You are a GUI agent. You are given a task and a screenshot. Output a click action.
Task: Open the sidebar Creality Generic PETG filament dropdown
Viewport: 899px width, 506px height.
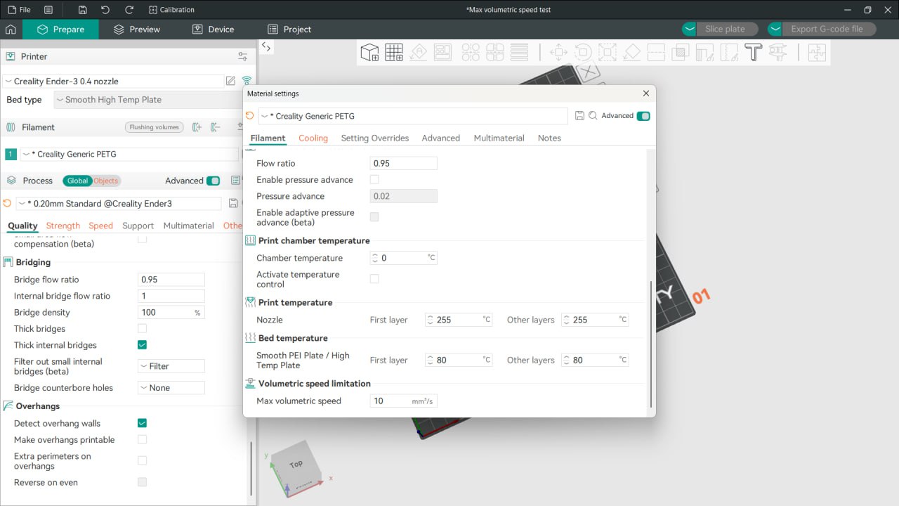point(129,154)
